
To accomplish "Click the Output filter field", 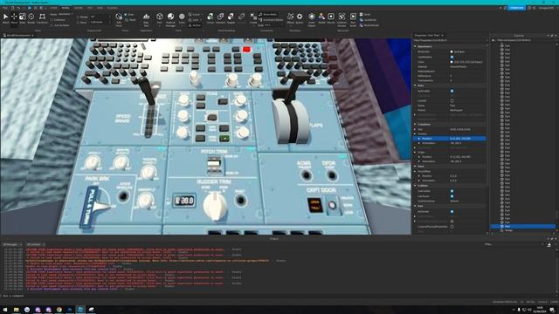I will pos(514,244).
